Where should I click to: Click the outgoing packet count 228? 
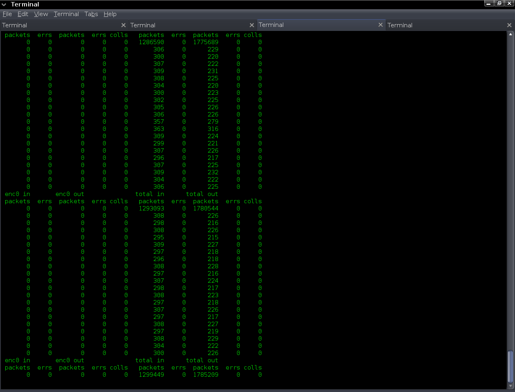point(213,266)
